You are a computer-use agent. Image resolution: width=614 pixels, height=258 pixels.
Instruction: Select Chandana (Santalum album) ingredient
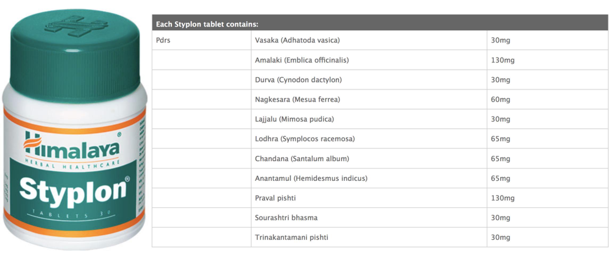coord(302,159)
